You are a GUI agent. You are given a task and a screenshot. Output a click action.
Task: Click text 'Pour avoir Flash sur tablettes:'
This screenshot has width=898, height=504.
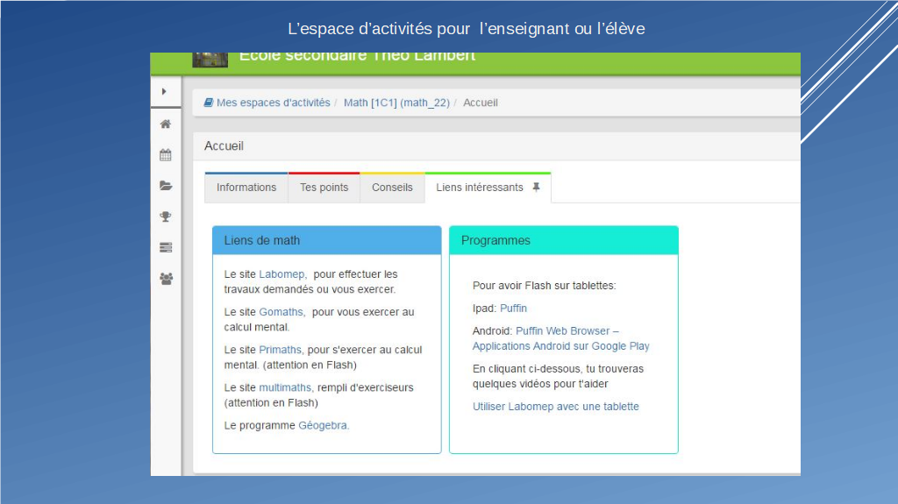544,286
